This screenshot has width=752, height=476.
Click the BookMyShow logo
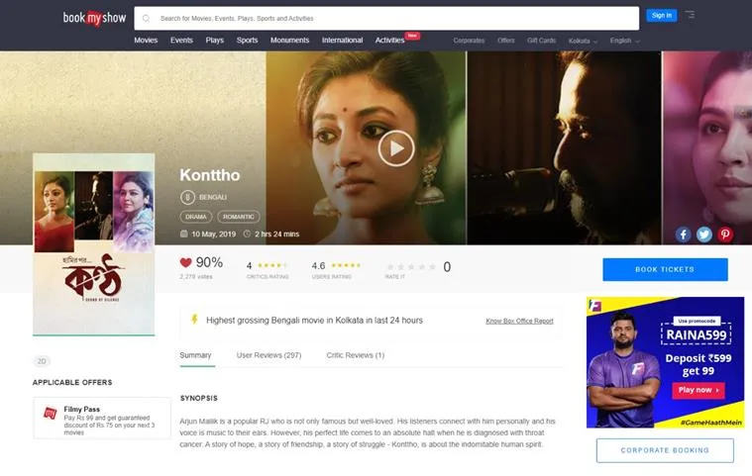point(94,18)
